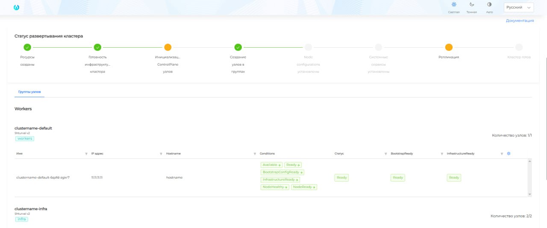Select the Авто theme mode

489,7
